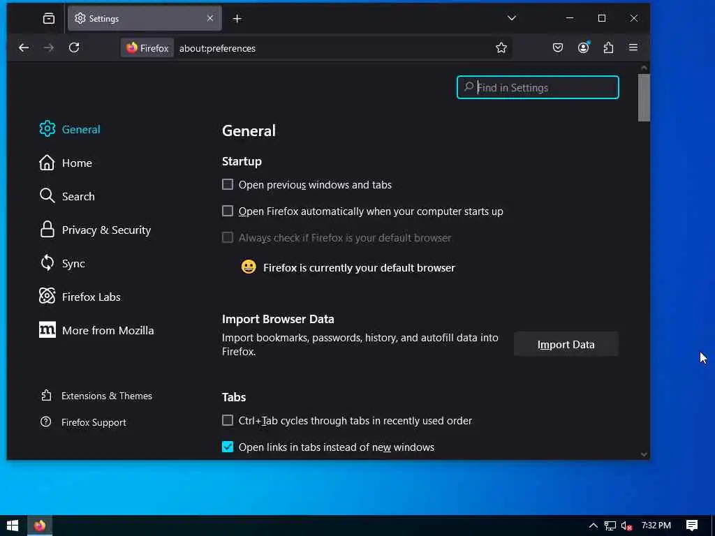Screen dimensions: 715x536
Task: Open the Firefox account icon
Action: (x=583, y=47)
